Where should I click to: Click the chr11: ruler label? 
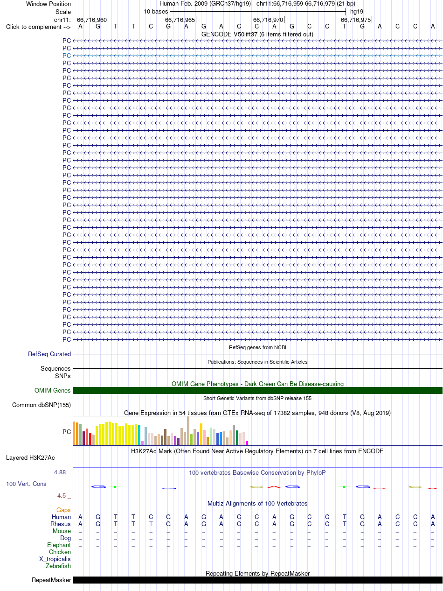point(62,20)
